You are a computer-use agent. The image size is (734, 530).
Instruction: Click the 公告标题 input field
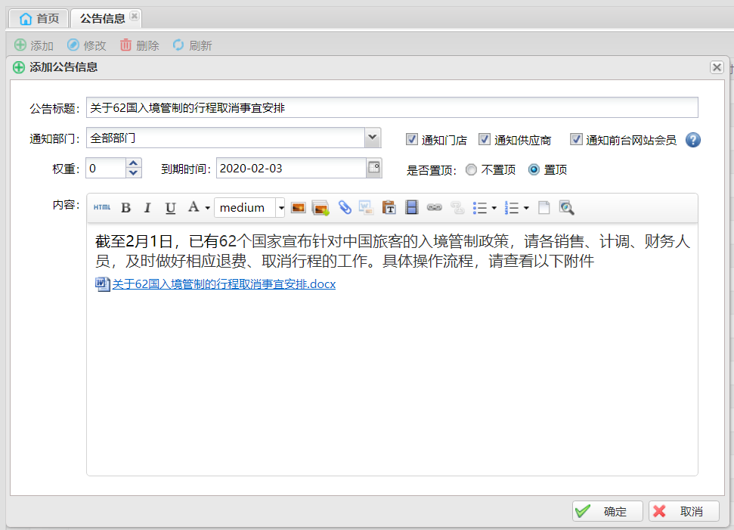click(392, 107)
